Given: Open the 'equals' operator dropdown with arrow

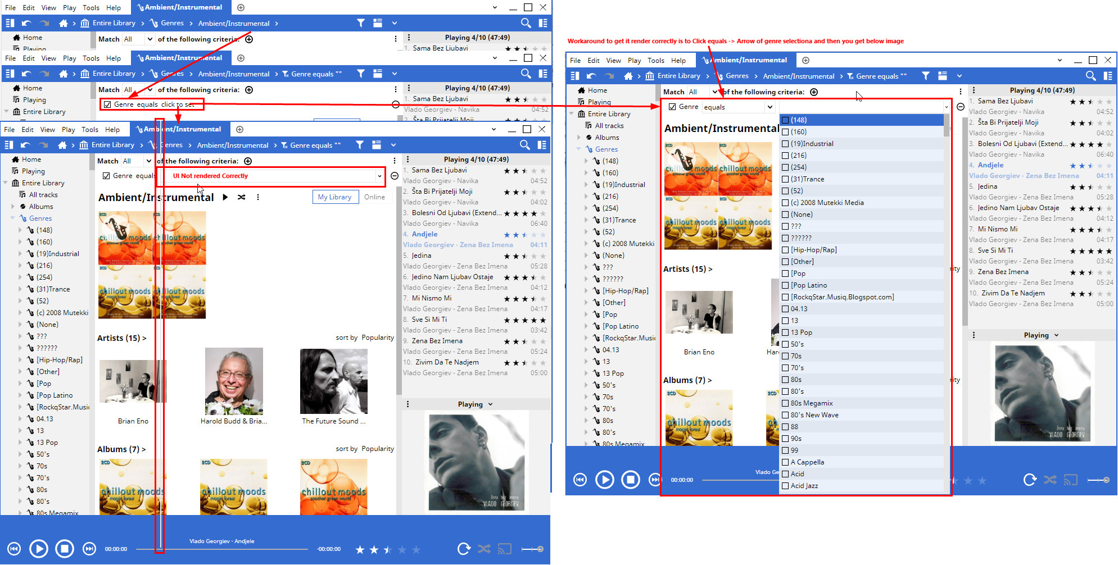Looking at the screenshot, I should coord(769,107).
